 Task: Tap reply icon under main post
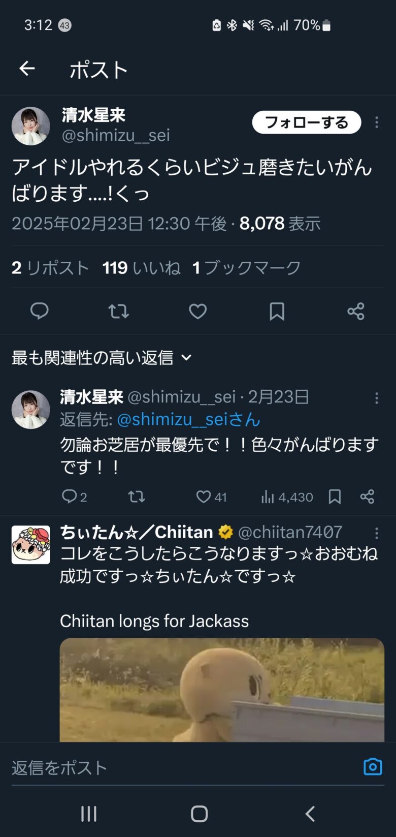(39, 311)
